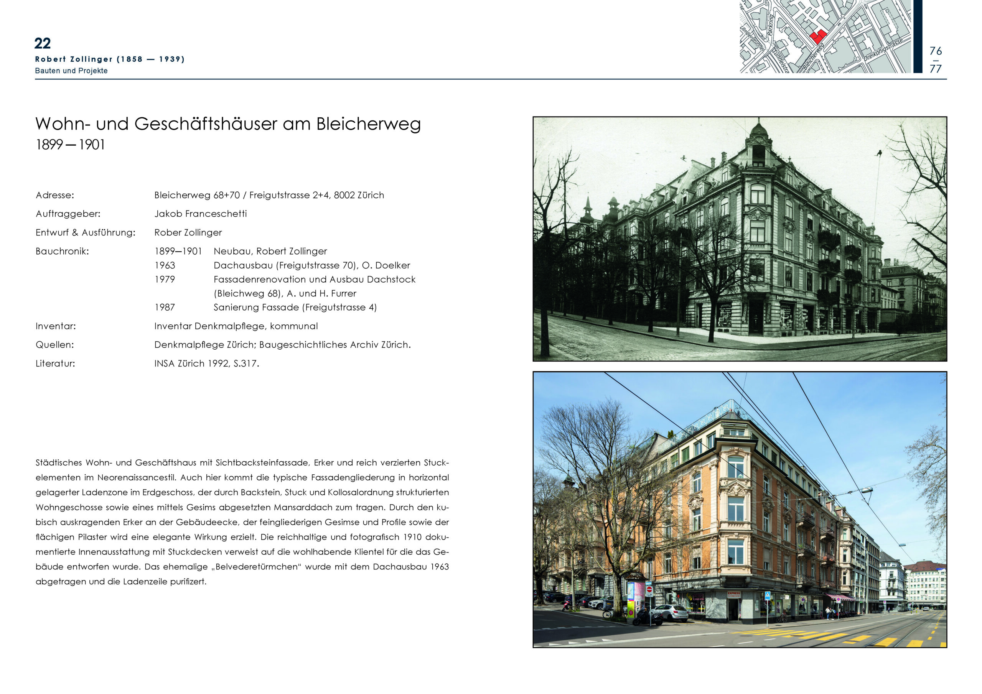Image resolution: width=982 pixels, height=694 pixels.
Task: Click the title 'Wohn- und Geschäftshäuser am Bleicherweg'
Action: coord(228,124)
